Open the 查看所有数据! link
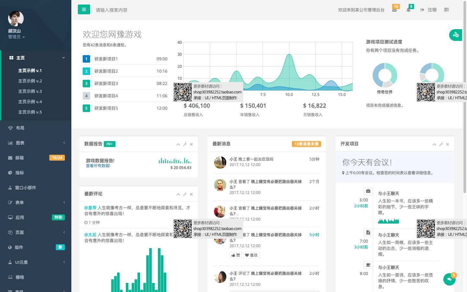The image size is (467, 292). 98,166
